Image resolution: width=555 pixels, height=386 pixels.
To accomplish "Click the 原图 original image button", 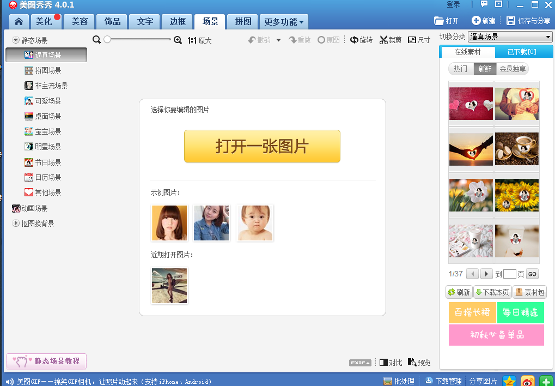I will pos(328,40).
